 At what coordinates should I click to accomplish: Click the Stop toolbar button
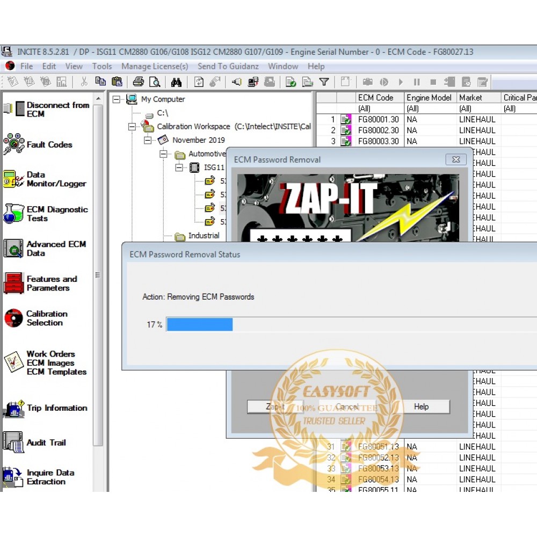pyautogui.click(x=433, y=82)
